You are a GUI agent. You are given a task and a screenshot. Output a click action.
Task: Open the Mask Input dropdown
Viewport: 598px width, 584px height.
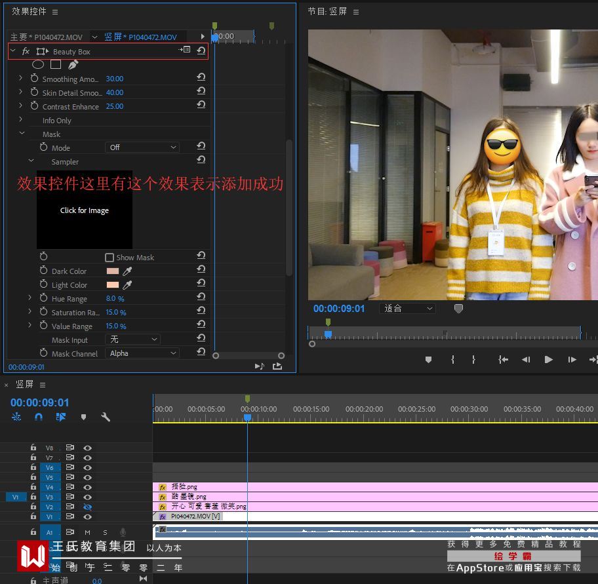point(132,340)
